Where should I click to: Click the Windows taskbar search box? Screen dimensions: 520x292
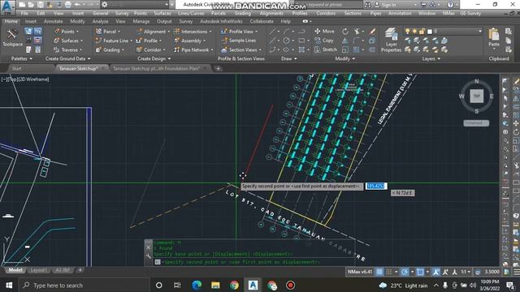point(84,286)
